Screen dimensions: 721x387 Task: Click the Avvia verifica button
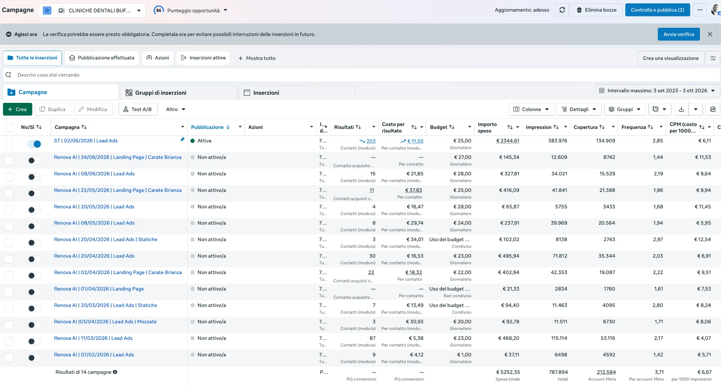679,34
